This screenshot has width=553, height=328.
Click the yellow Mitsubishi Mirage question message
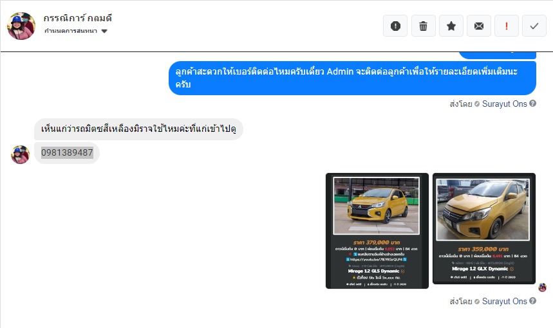pyautogui.click(x=138, y=129)
